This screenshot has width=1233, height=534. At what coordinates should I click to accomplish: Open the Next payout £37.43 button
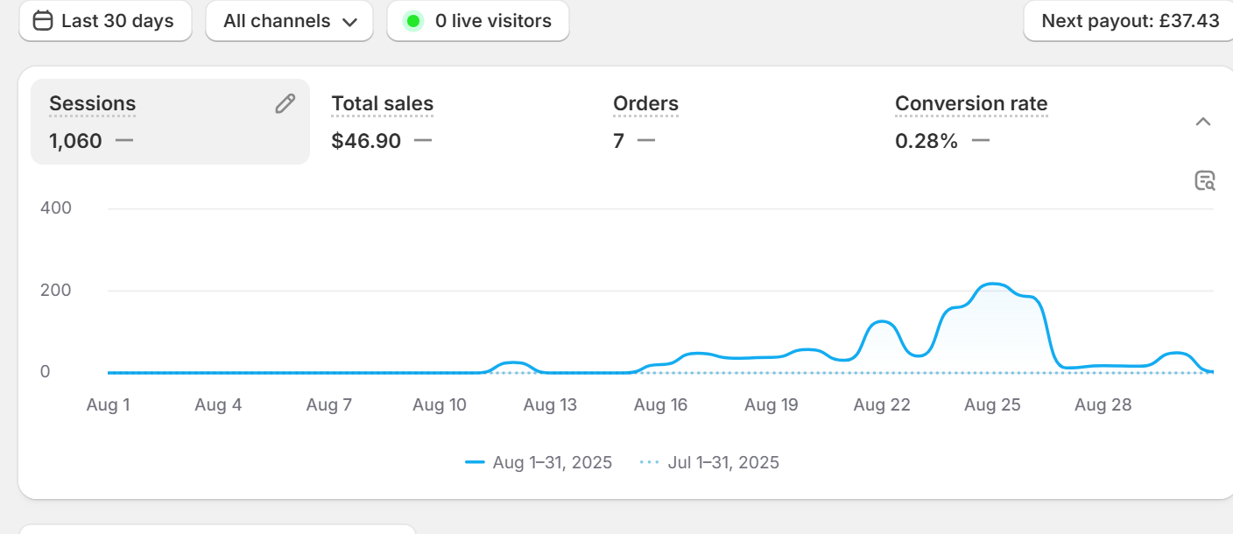(x=1130, y=21)
